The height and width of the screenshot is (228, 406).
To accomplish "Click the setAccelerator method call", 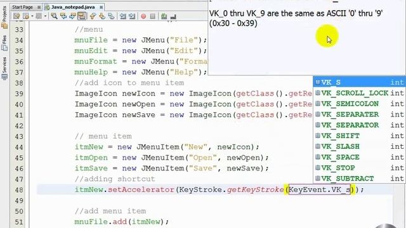I will click(141, 190).
